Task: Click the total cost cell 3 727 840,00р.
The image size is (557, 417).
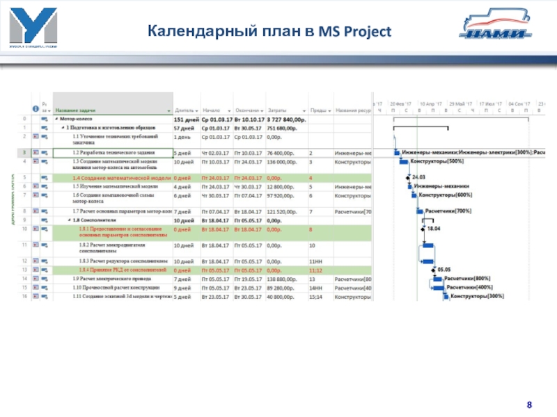Action: [x=286, y=120]
